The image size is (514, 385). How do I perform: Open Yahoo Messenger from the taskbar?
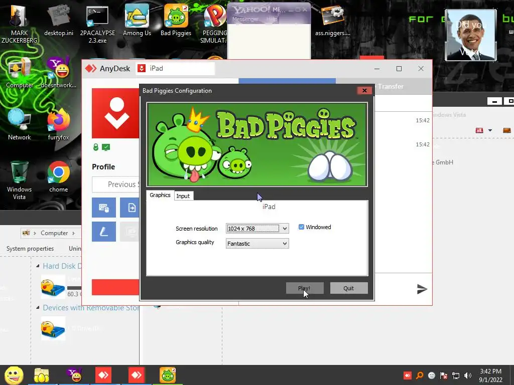(x=74, y=375)
